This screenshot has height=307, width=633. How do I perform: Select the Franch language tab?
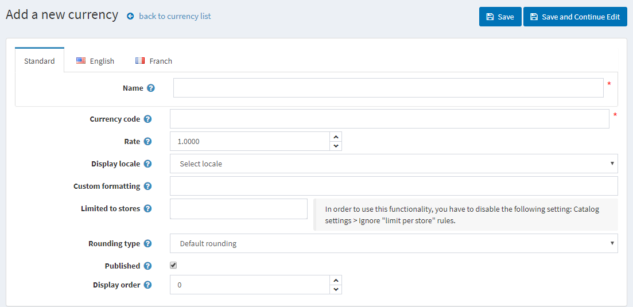click(x=154, y=61)
